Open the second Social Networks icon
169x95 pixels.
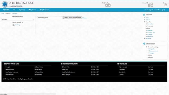tap(152, 5)
